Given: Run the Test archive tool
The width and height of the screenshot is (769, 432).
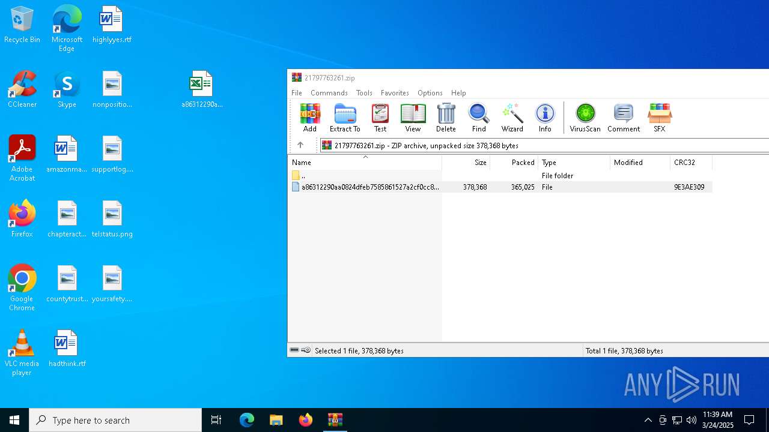Looking at the screenshot, I should point(380,118).
